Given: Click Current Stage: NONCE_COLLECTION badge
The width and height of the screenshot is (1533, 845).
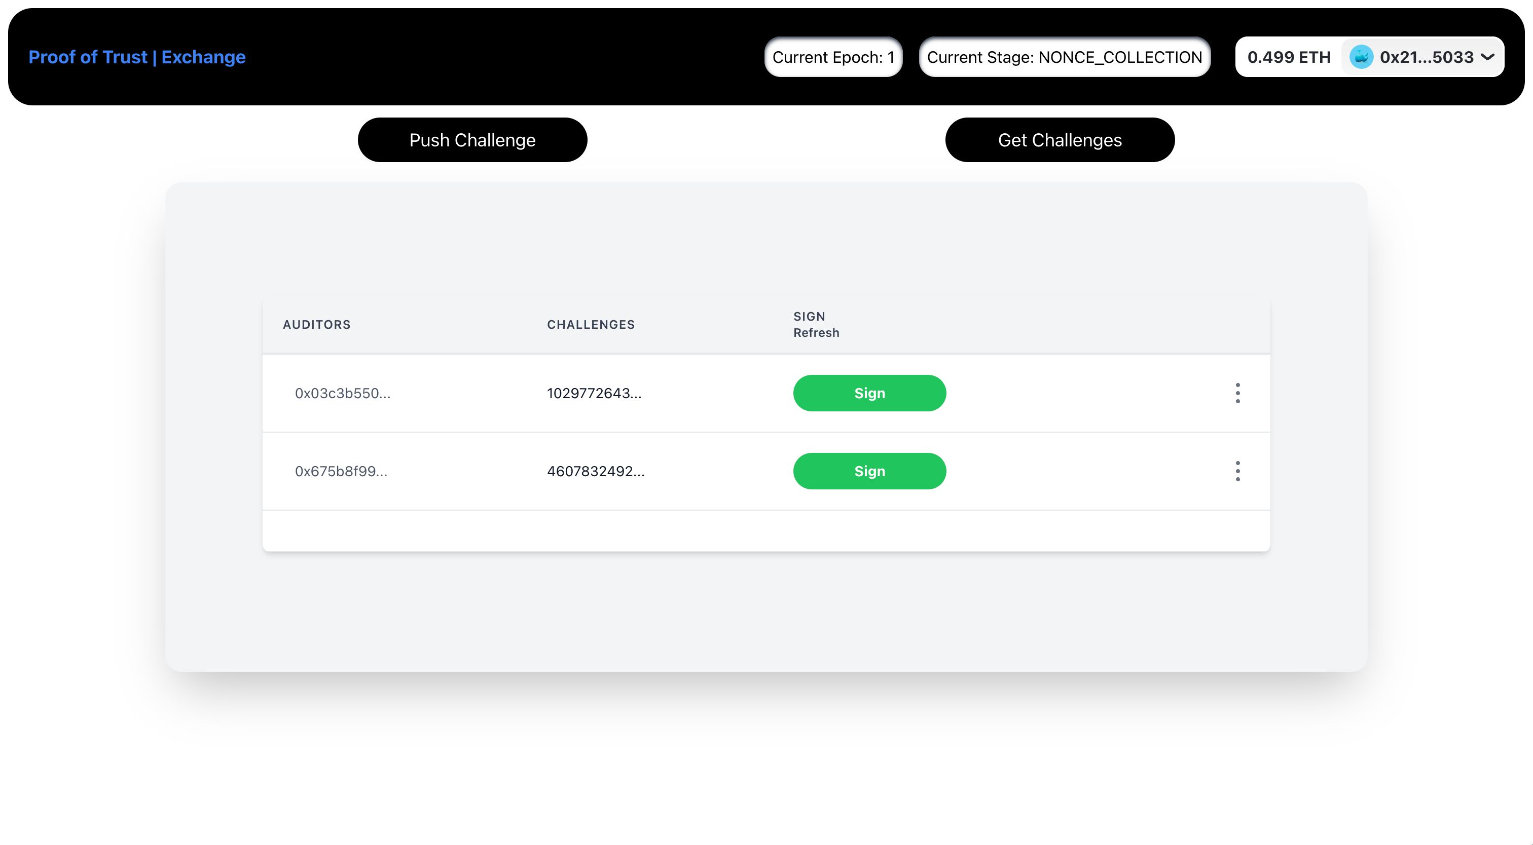Looking at the screenshot, I should (x=1065, y=57).
